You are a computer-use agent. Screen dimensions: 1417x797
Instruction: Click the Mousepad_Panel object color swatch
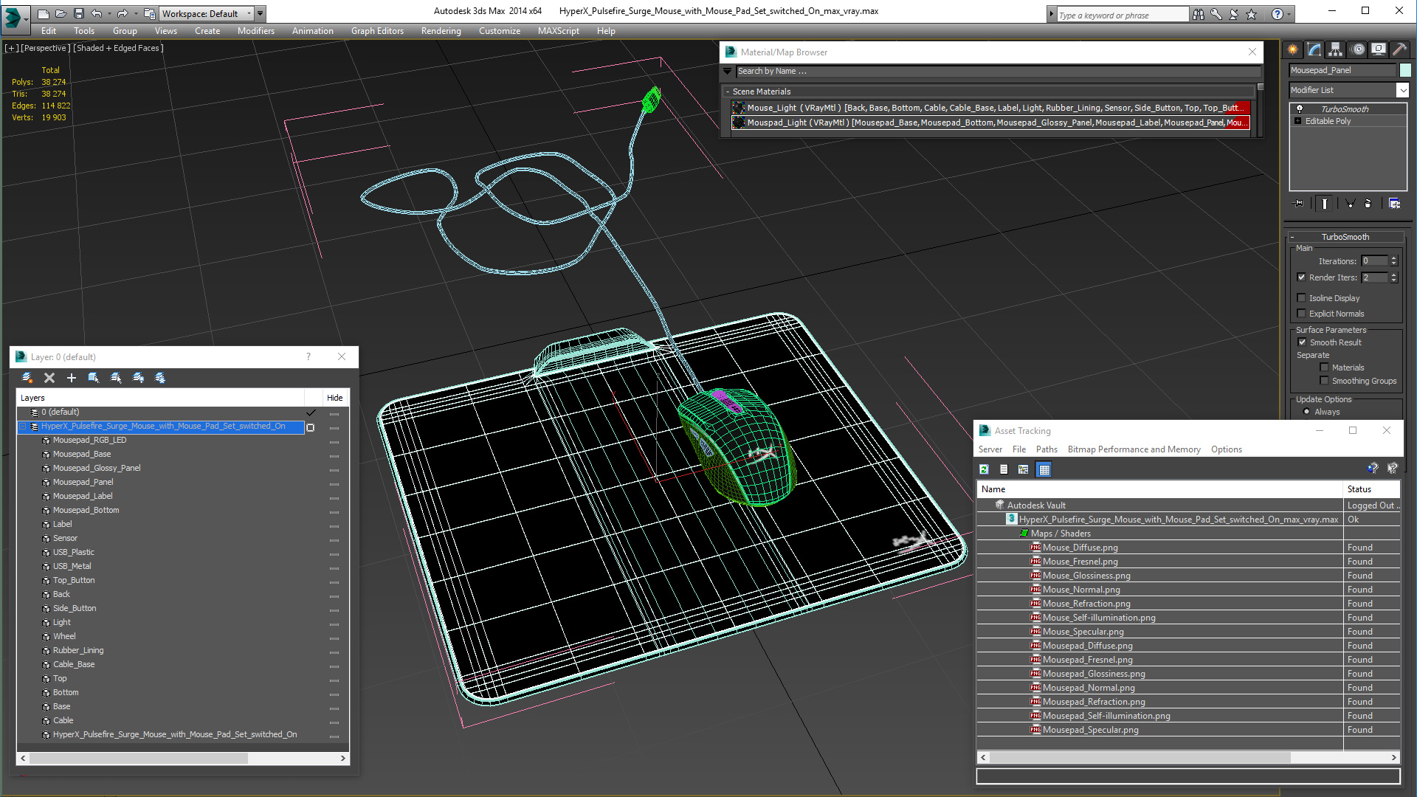coord(1405,70)
